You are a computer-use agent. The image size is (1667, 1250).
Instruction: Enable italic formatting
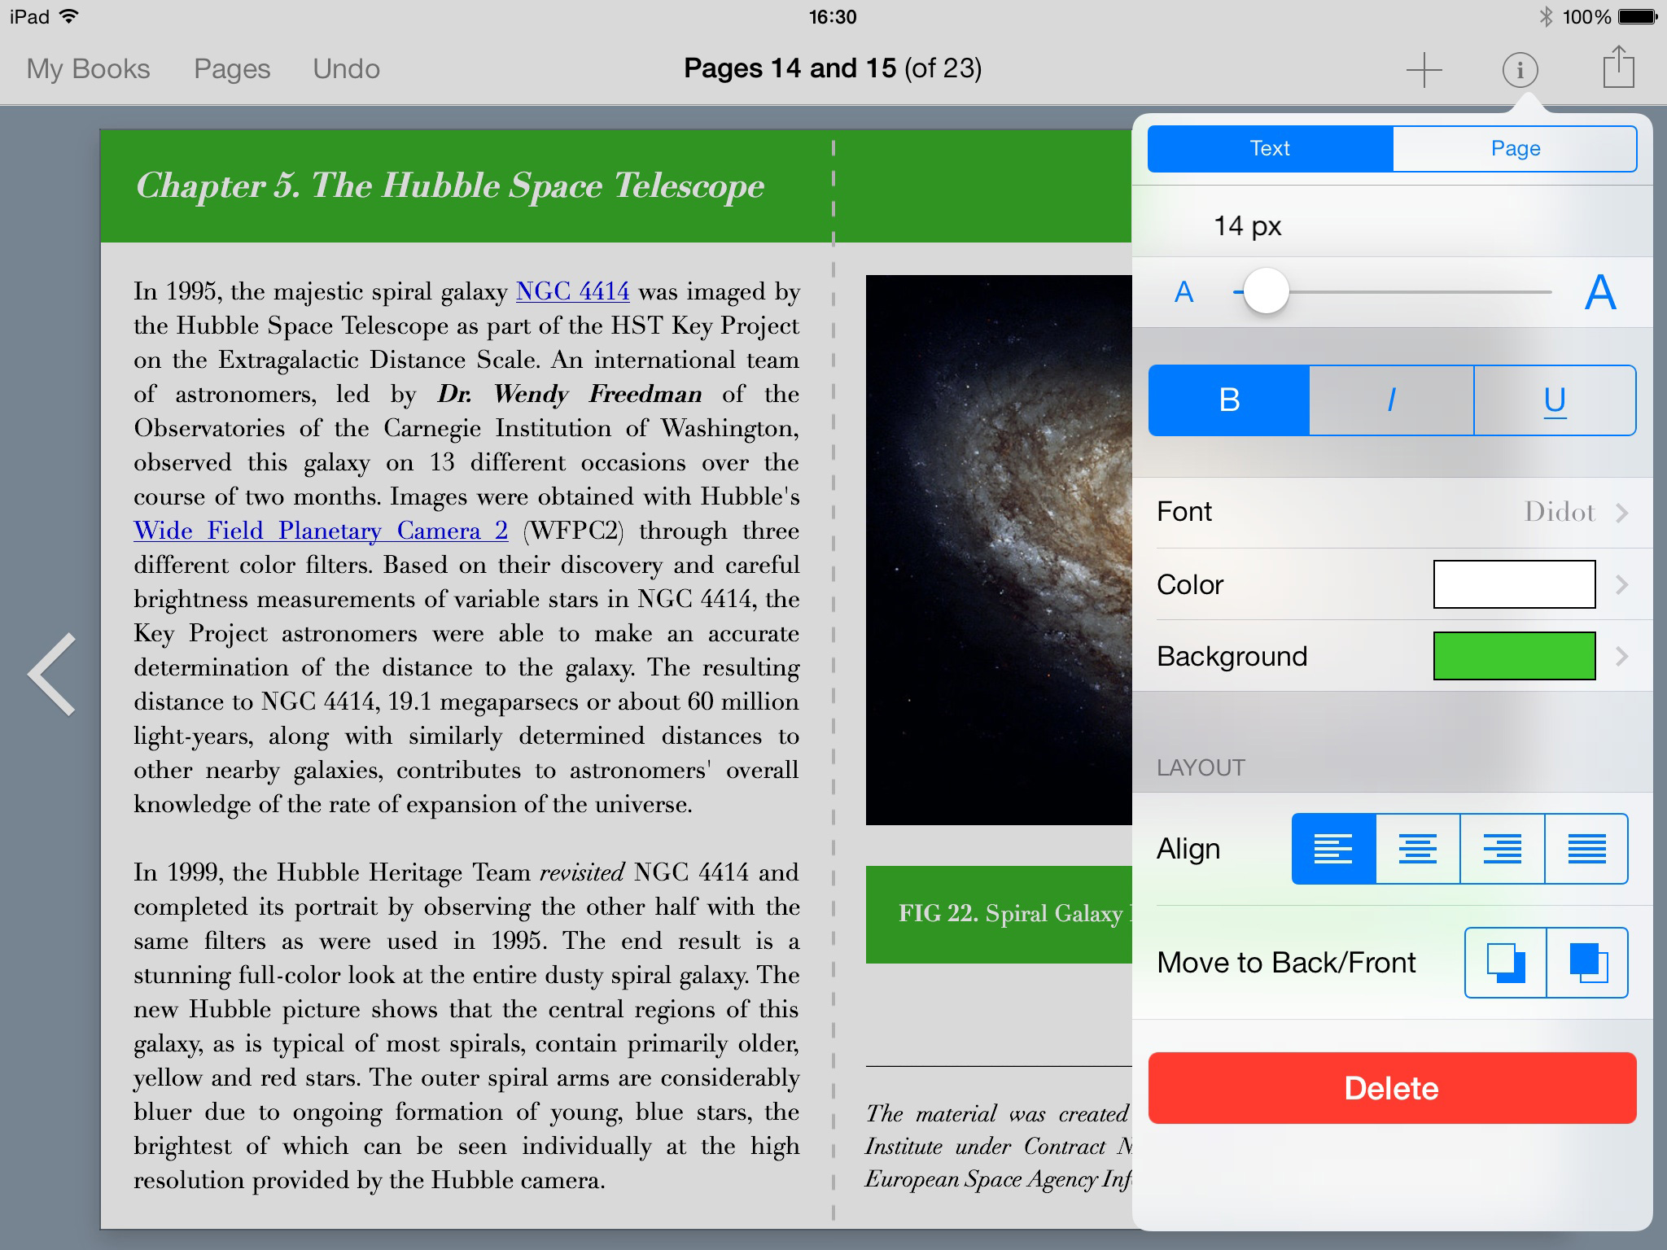click(x=1391, y=400)
